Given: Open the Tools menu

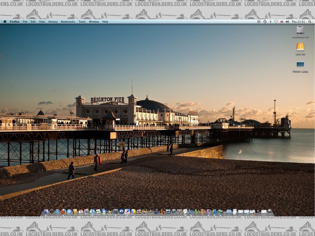Looking at the screenshot, I should (x=82, y=22).
